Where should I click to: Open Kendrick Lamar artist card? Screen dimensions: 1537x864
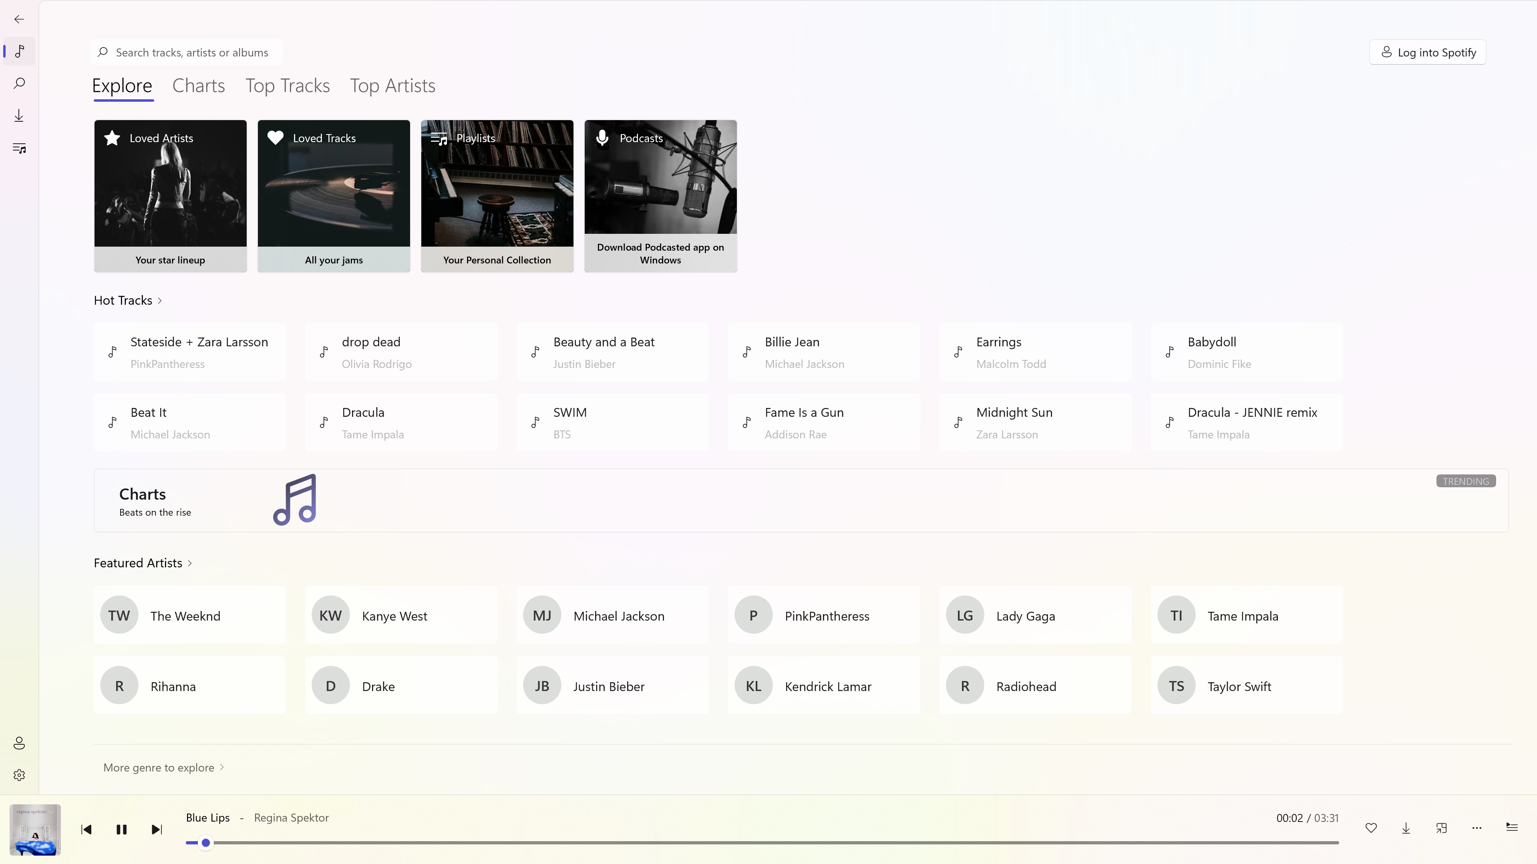(x=824, y=685)
